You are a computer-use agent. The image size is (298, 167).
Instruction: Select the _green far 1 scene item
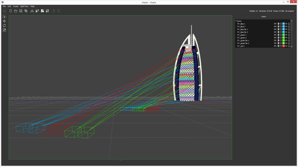244,40
